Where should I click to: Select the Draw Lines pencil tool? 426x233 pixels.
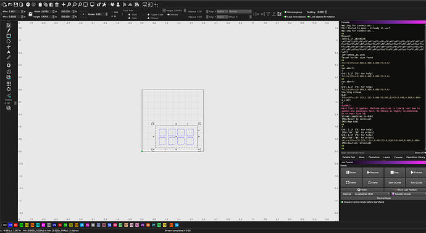pos(9,30)
